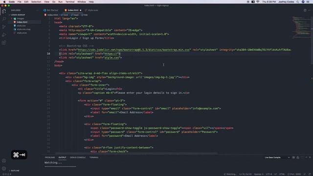Image resolution: width=313 pixels, height=176 pixels.
Task: Expand the images folder
Action: point(21,19)
